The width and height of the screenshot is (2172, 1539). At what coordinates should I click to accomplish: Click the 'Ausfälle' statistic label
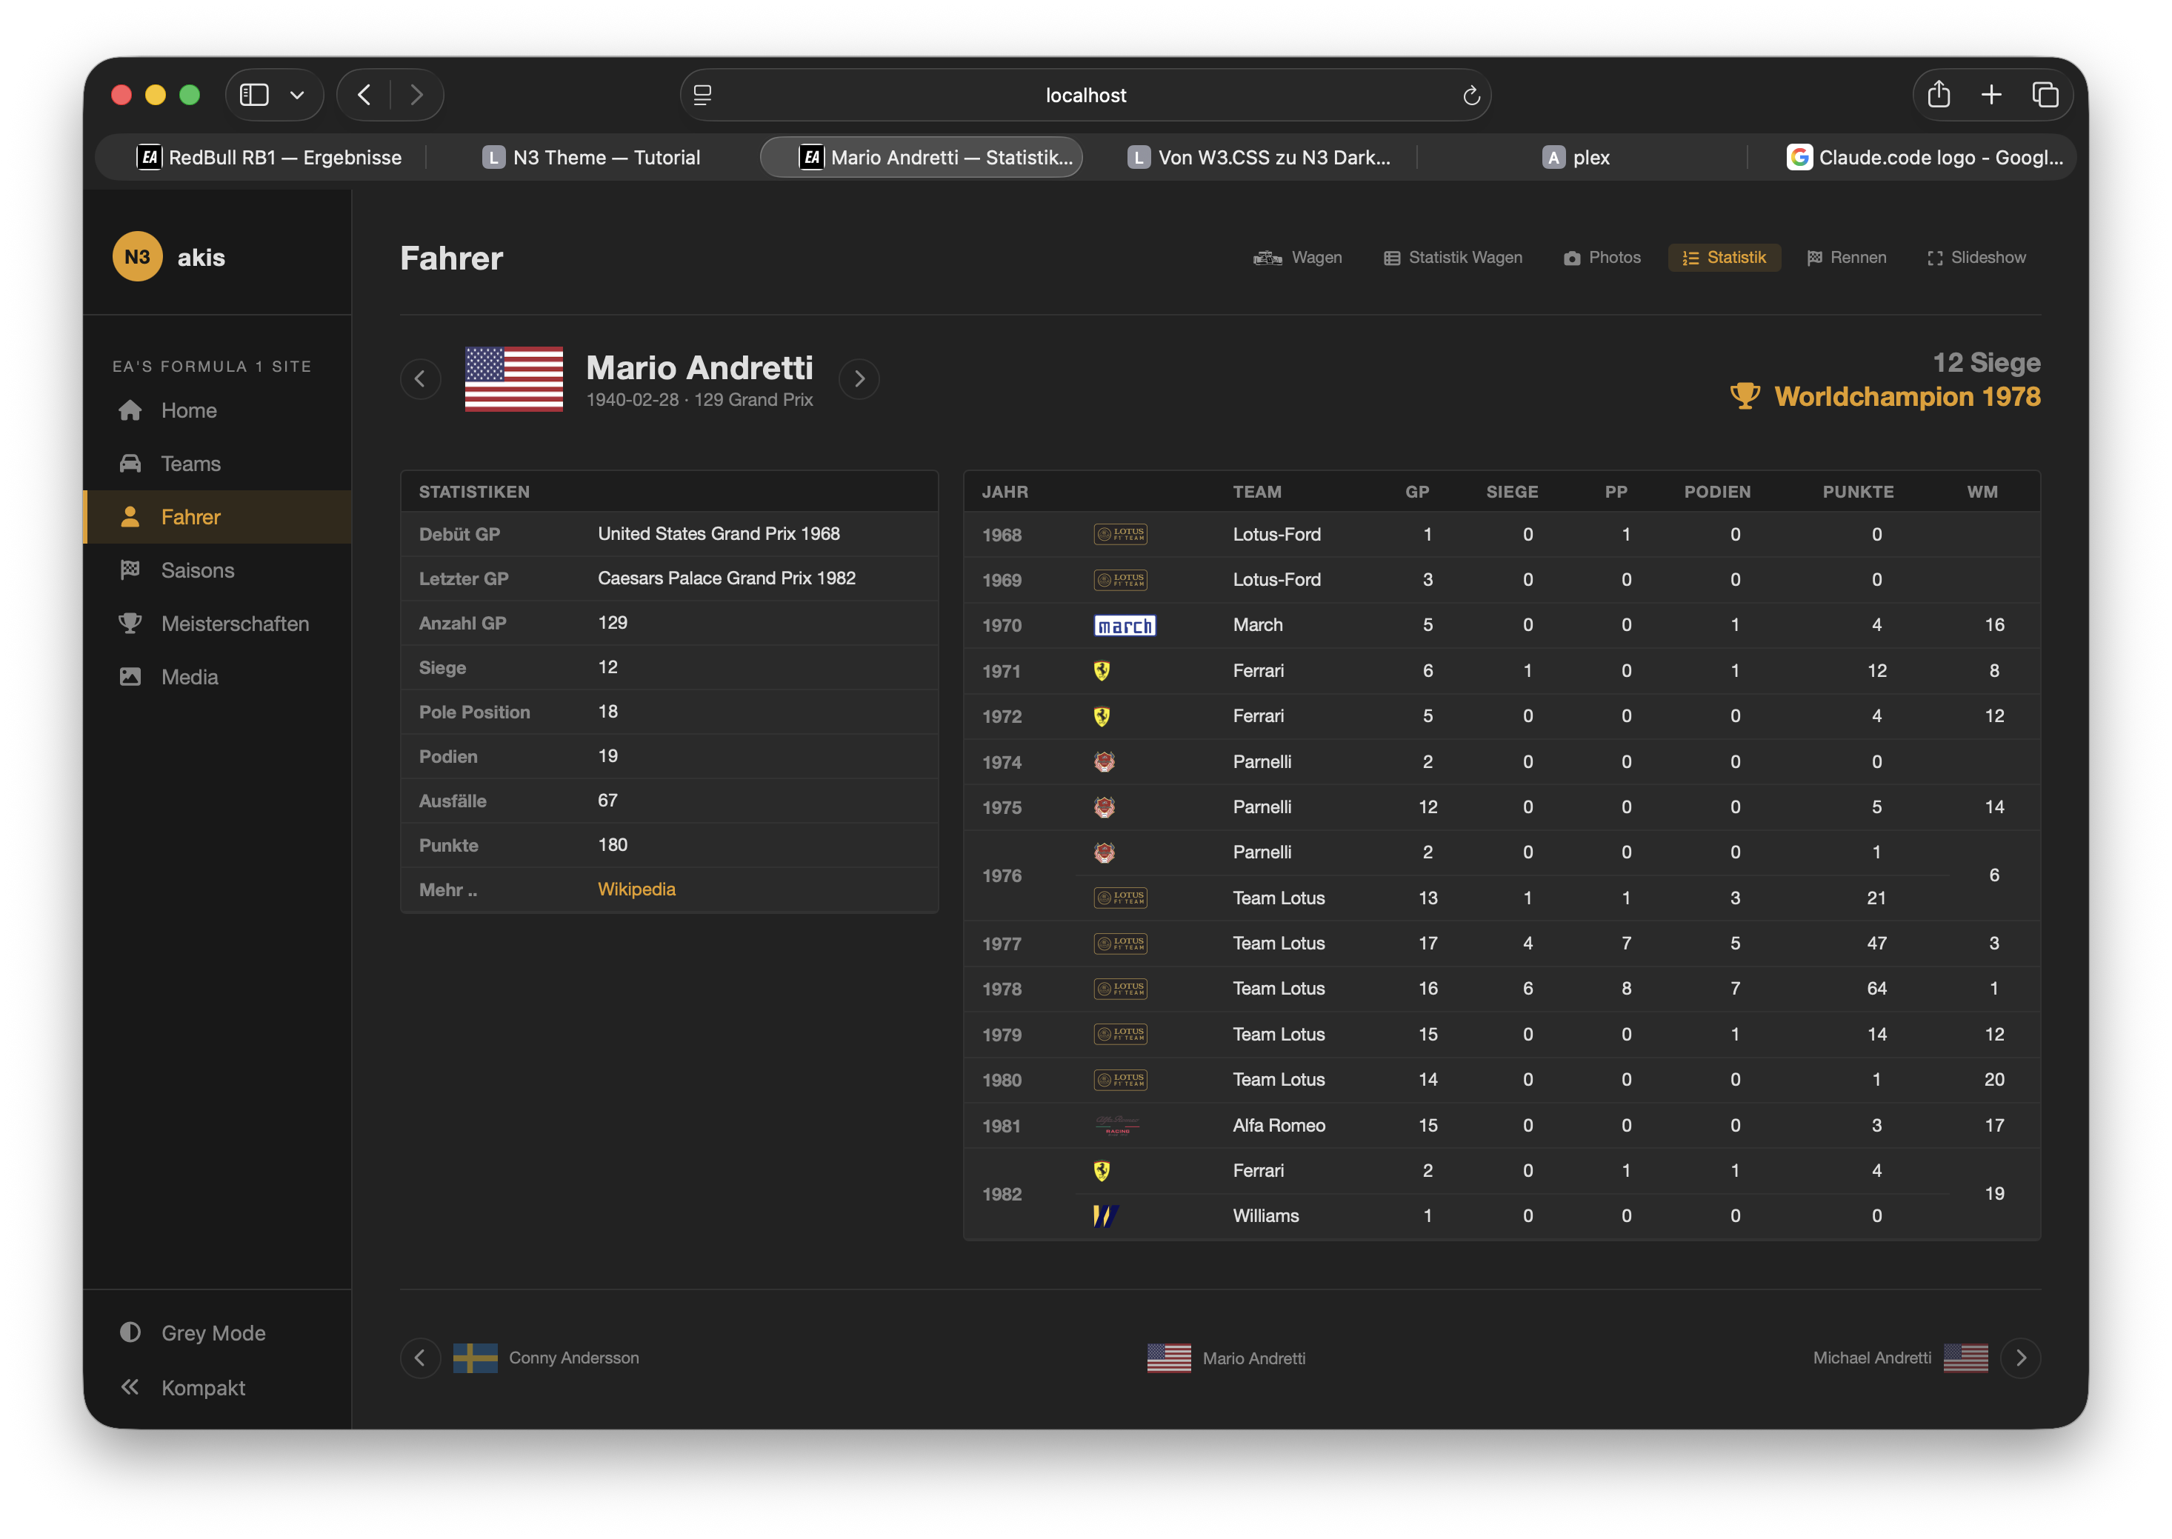tap(453, 801)
